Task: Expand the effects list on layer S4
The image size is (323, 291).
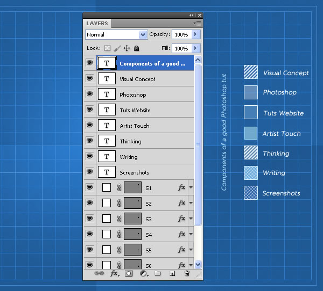Action: click(191, 234)
